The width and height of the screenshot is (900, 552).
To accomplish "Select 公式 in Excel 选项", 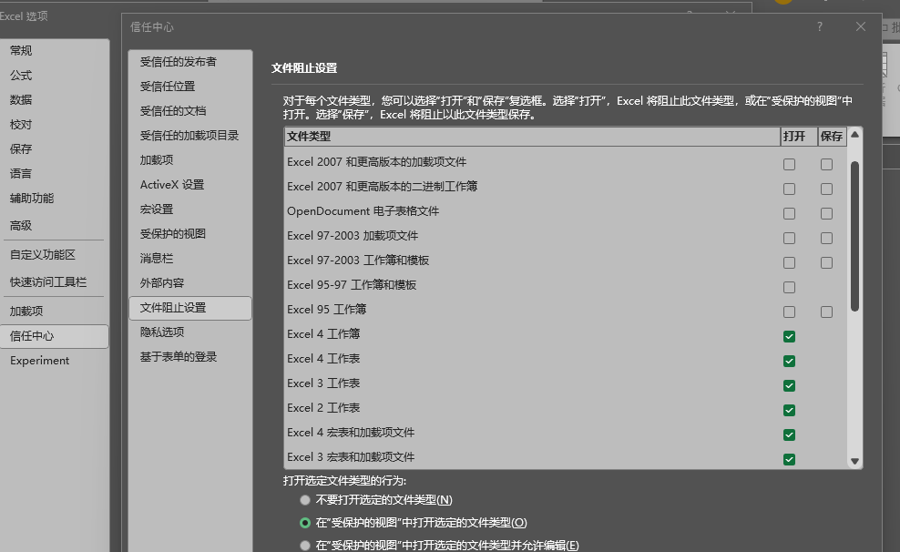I will [x=54, y=76].
